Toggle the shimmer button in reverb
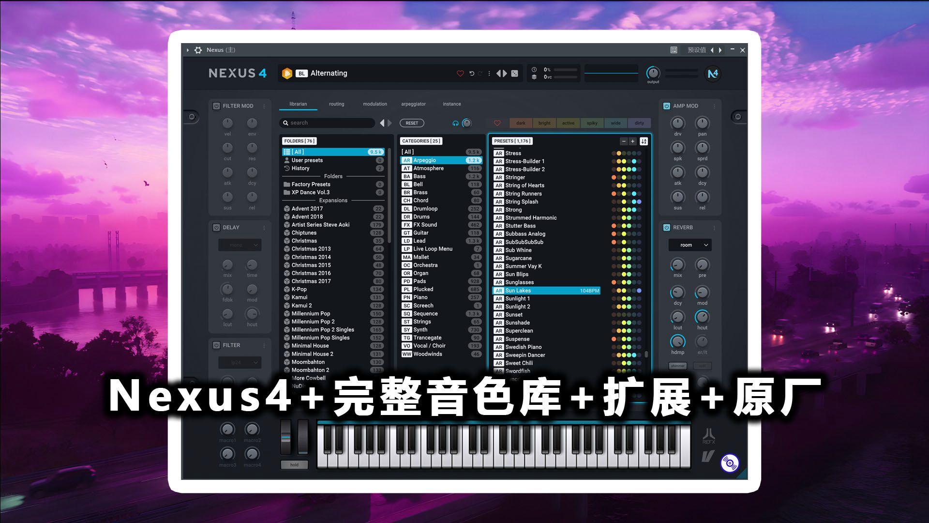Viewport: 929px width, 523px height. coord(677,366)
